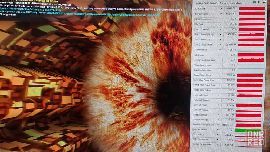Click the Board Power Draw history graph
The height and width of the screenshot is (152, 270).
point(250,75)
